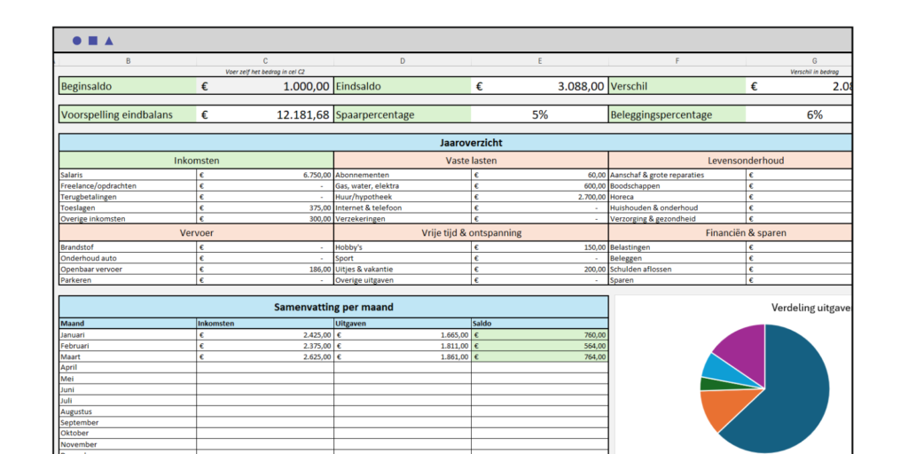908x454 pixels.
Task: Select column C header
Action: [265, 61]
